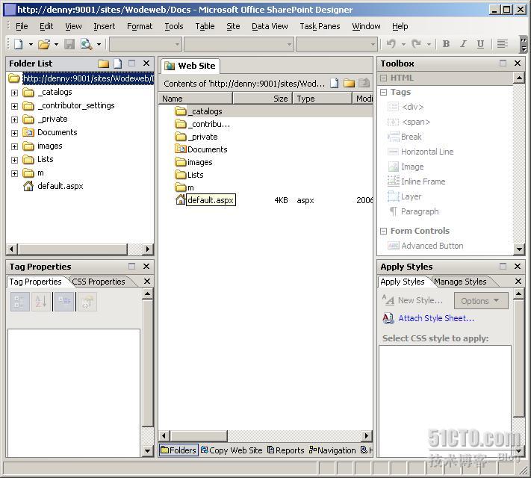Open the File menu
The width and height of the screenshot is (531, 478).
pyautogui.click(x=22, y=26)
